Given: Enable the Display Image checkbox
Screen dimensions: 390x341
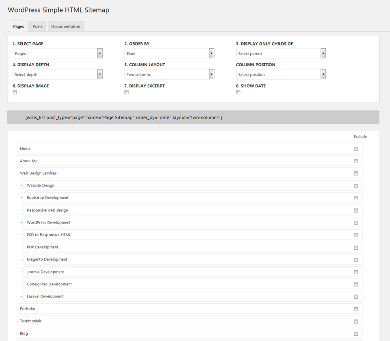Looking at the screenshot, I should (x=15, y=93).
